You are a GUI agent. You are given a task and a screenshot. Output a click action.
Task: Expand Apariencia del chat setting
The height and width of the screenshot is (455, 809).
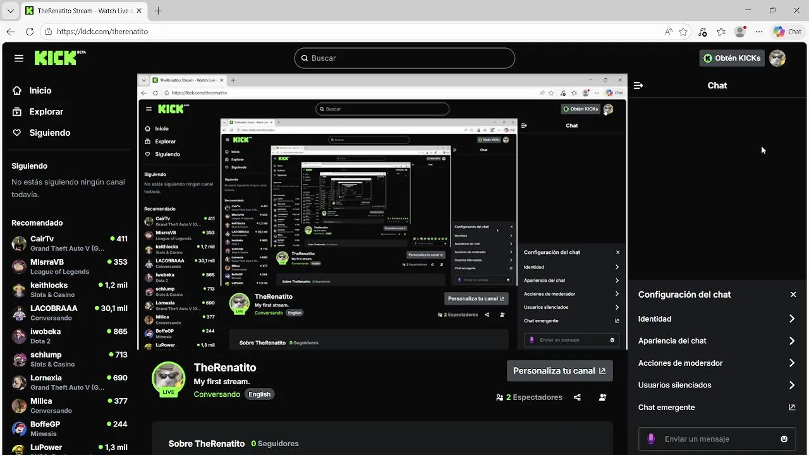(717, 341)
